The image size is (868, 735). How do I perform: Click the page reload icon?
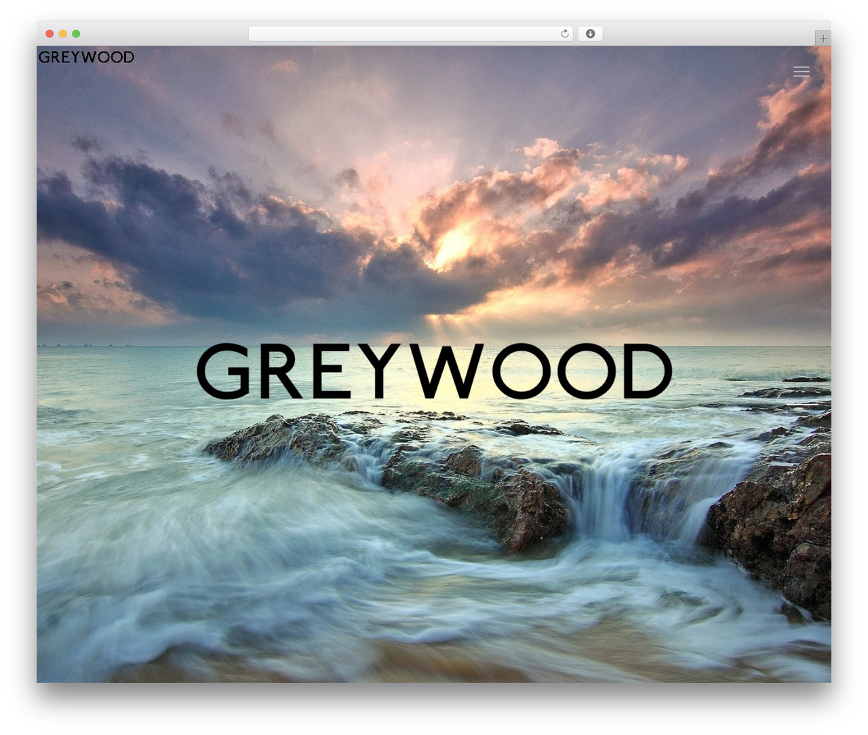click(x=564, y=34)
